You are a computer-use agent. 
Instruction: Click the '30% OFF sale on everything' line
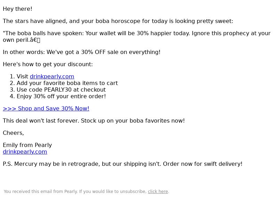(82, 52)
